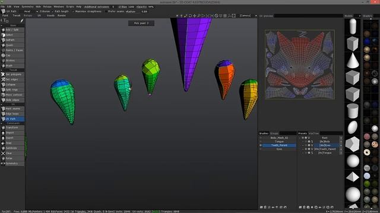Screen dimensions: 380x213
Task: Choose the Edge loops tool
Action: click(x=12, y=114)
